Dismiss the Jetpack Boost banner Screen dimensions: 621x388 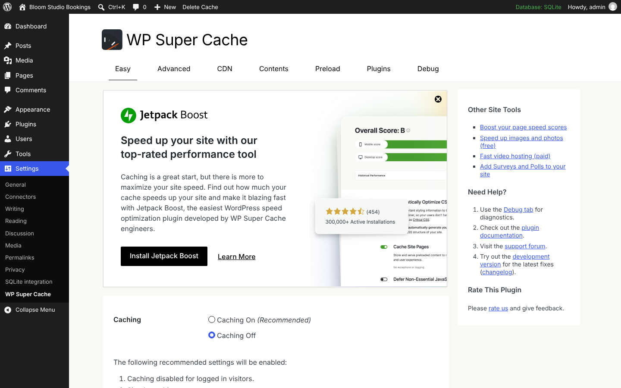click(x=438, y=99)
